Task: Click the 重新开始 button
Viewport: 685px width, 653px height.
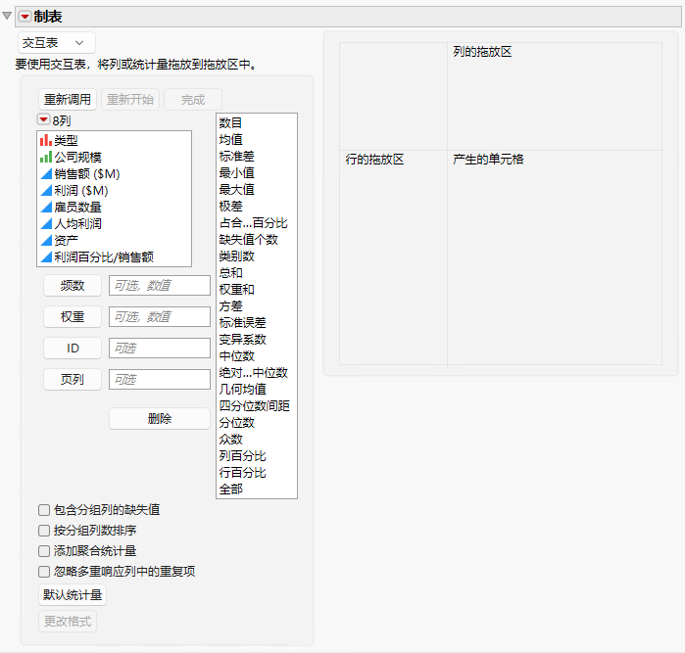Action: [x=130, y=100]
